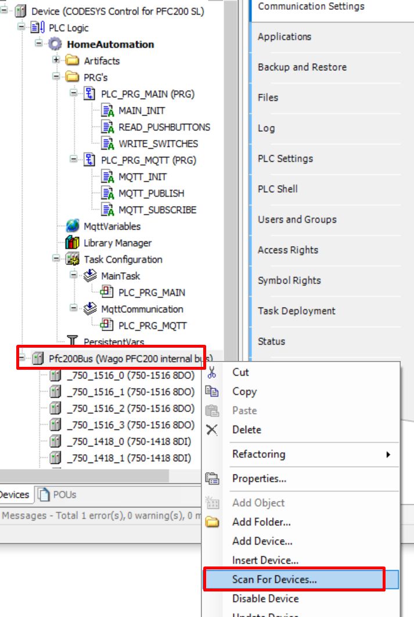
Task: Click the _750_1418_0 module icon
Action: pos(56,442)
